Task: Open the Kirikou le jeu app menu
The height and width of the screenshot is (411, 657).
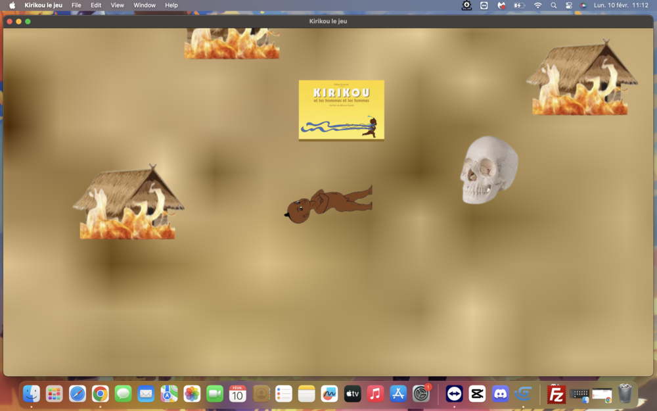Action: tap(43, 5)
